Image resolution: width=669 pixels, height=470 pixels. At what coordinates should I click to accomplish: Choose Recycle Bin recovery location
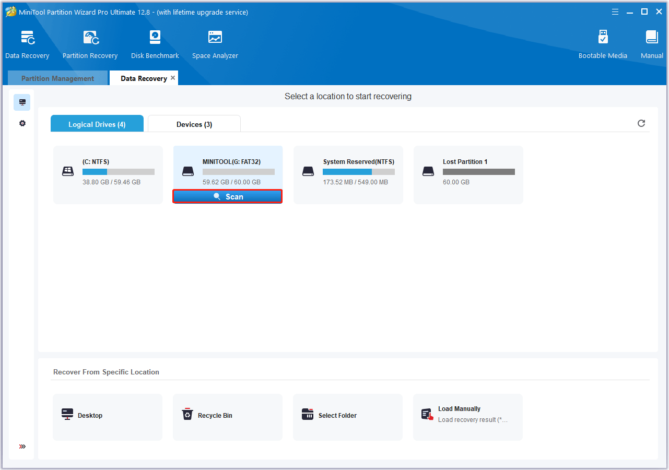click(227, 416)
